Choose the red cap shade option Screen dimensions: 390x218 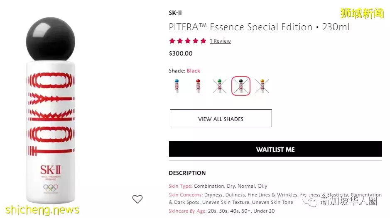click(x=198, y=86)
